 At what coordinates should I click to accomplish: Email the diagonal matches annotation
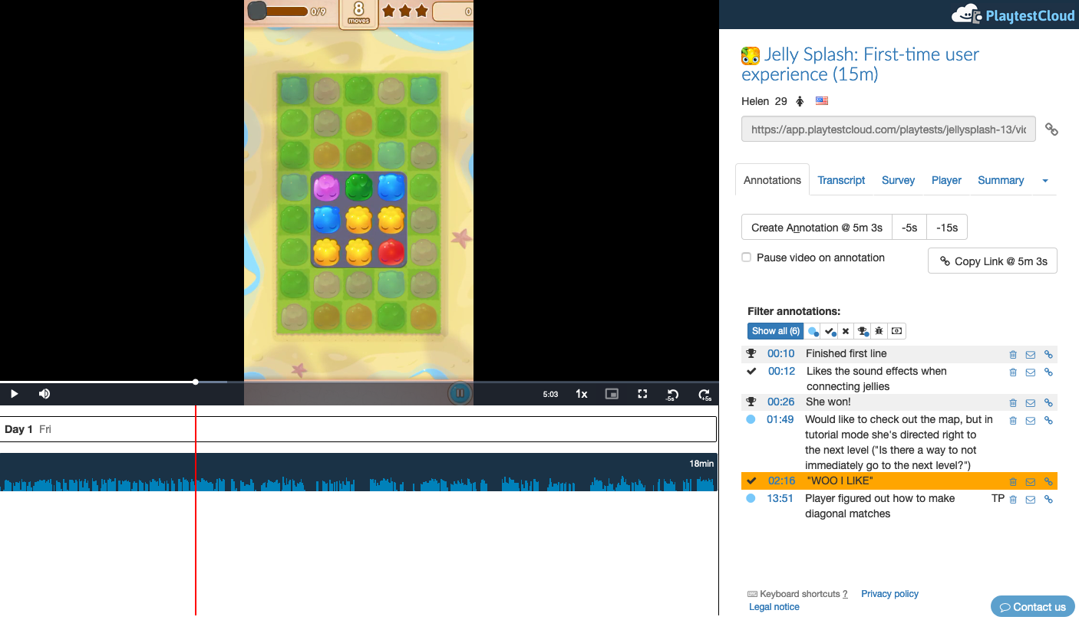(1031, 500)
